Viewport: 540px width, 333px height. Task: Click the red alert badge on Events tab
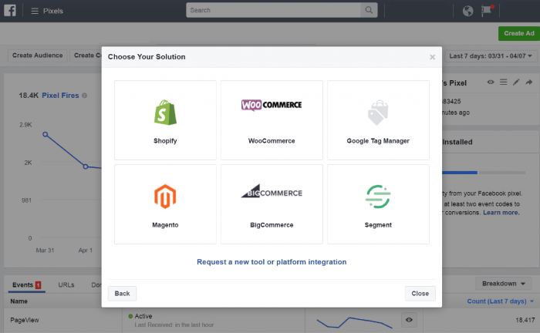click(x=39, y=285)
